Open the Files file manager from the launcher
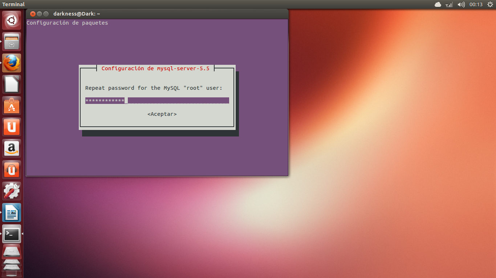Screen dimensions: 496x278 (x=11, y=41)
